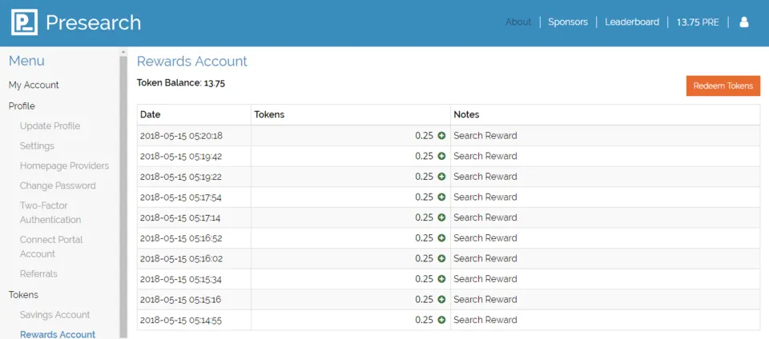
Task: Open Homepage Providers
Action: [x=64, y=166]
